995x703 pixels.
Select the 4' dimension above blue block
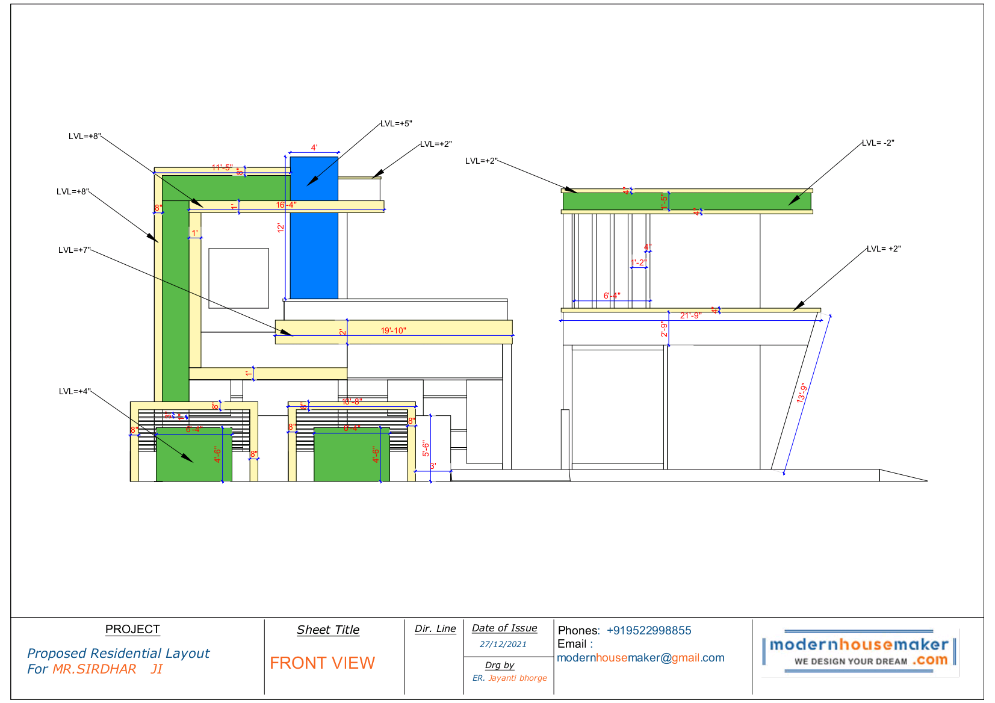tap(314, 147)
